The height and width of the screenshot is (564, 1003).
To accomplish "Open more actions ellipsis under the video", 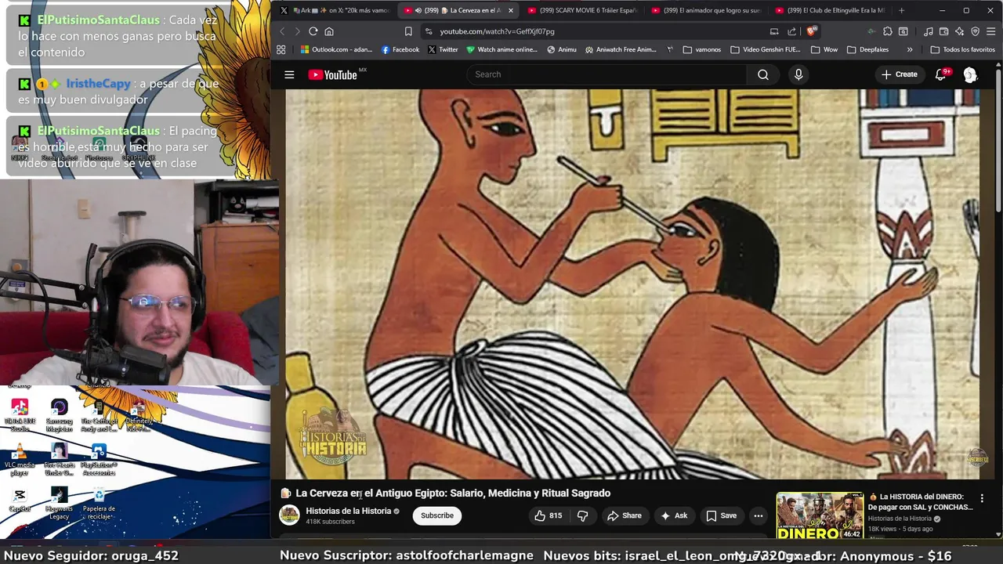I will coord(758,515).
